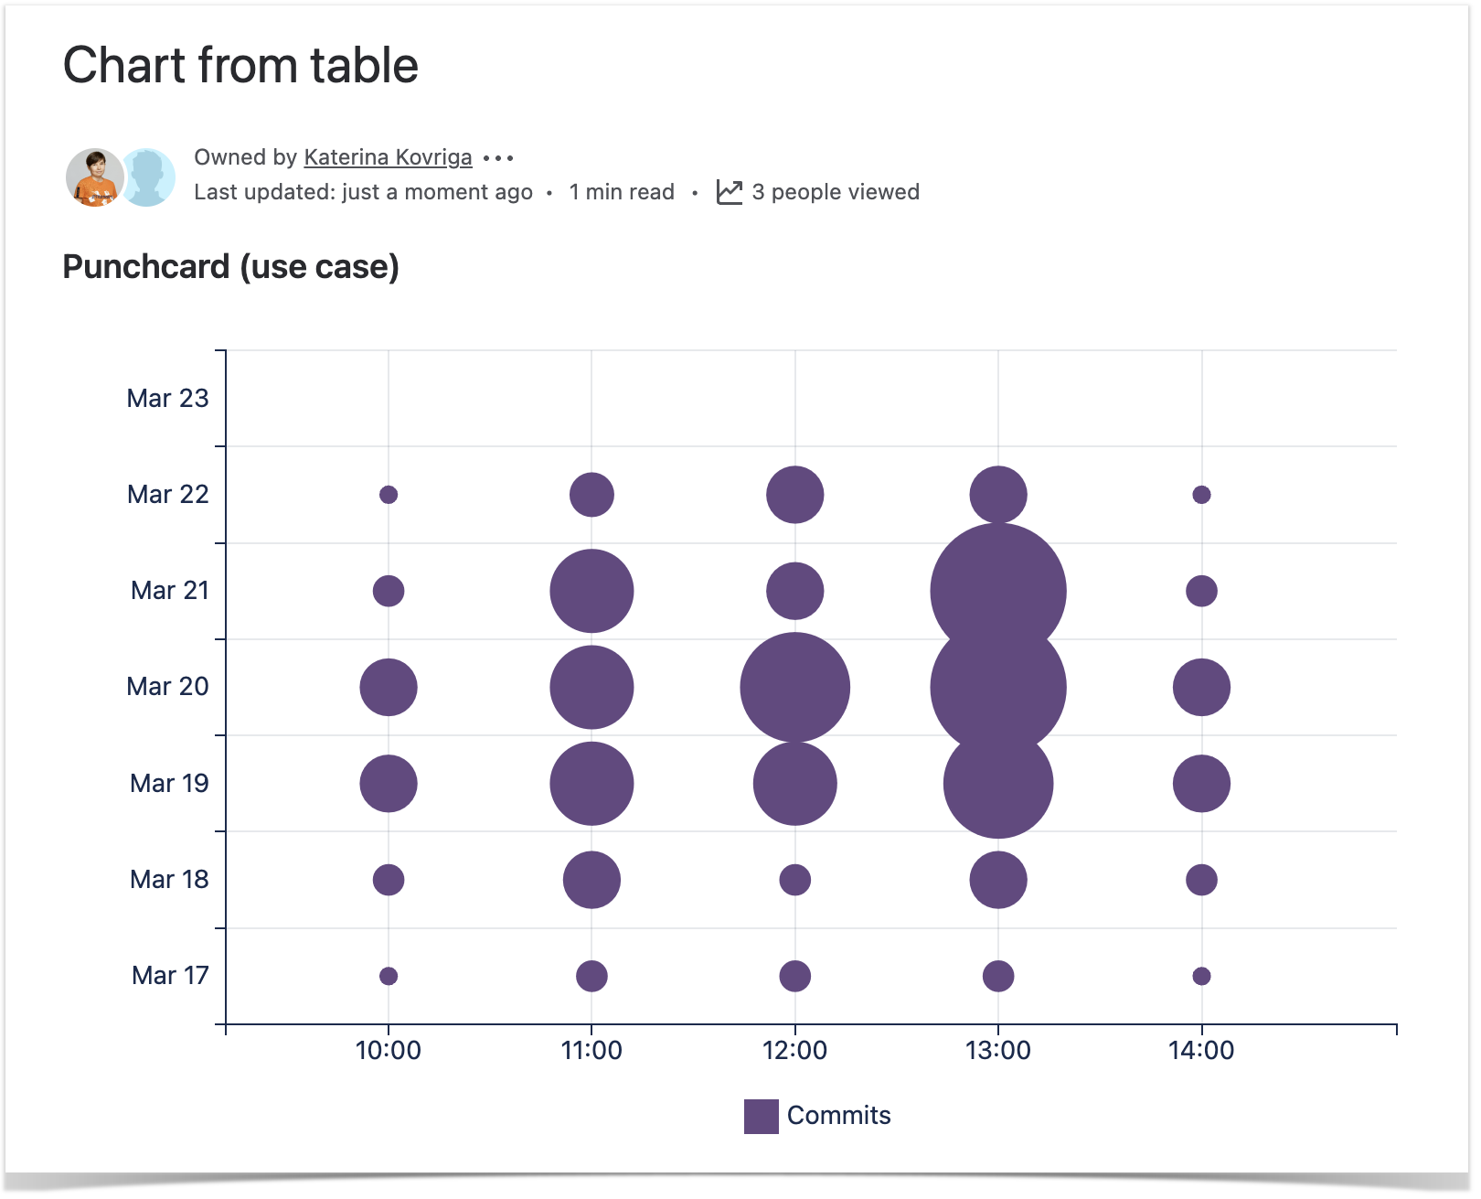Click the Mar 18 13:00 bubble
Screen dimensions: 1481x1199
[997, 880]
